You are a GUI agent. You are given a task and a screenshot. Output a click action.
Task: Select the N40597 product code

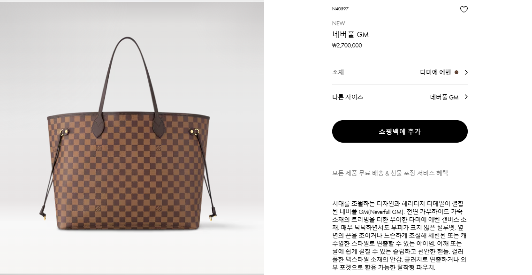click(x=340, y=9)
